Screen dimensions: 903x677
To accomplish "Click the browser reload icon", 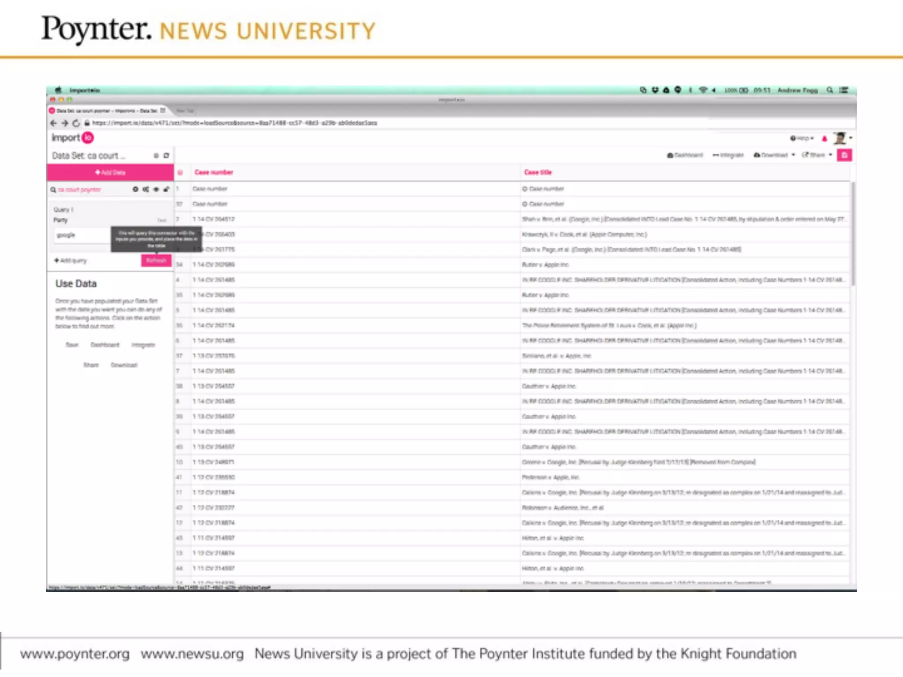I will [x=76, y=123].
